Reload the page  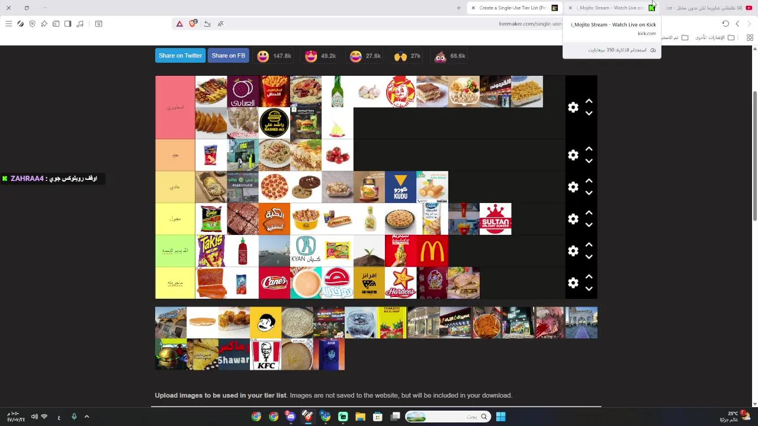(725, 24)
